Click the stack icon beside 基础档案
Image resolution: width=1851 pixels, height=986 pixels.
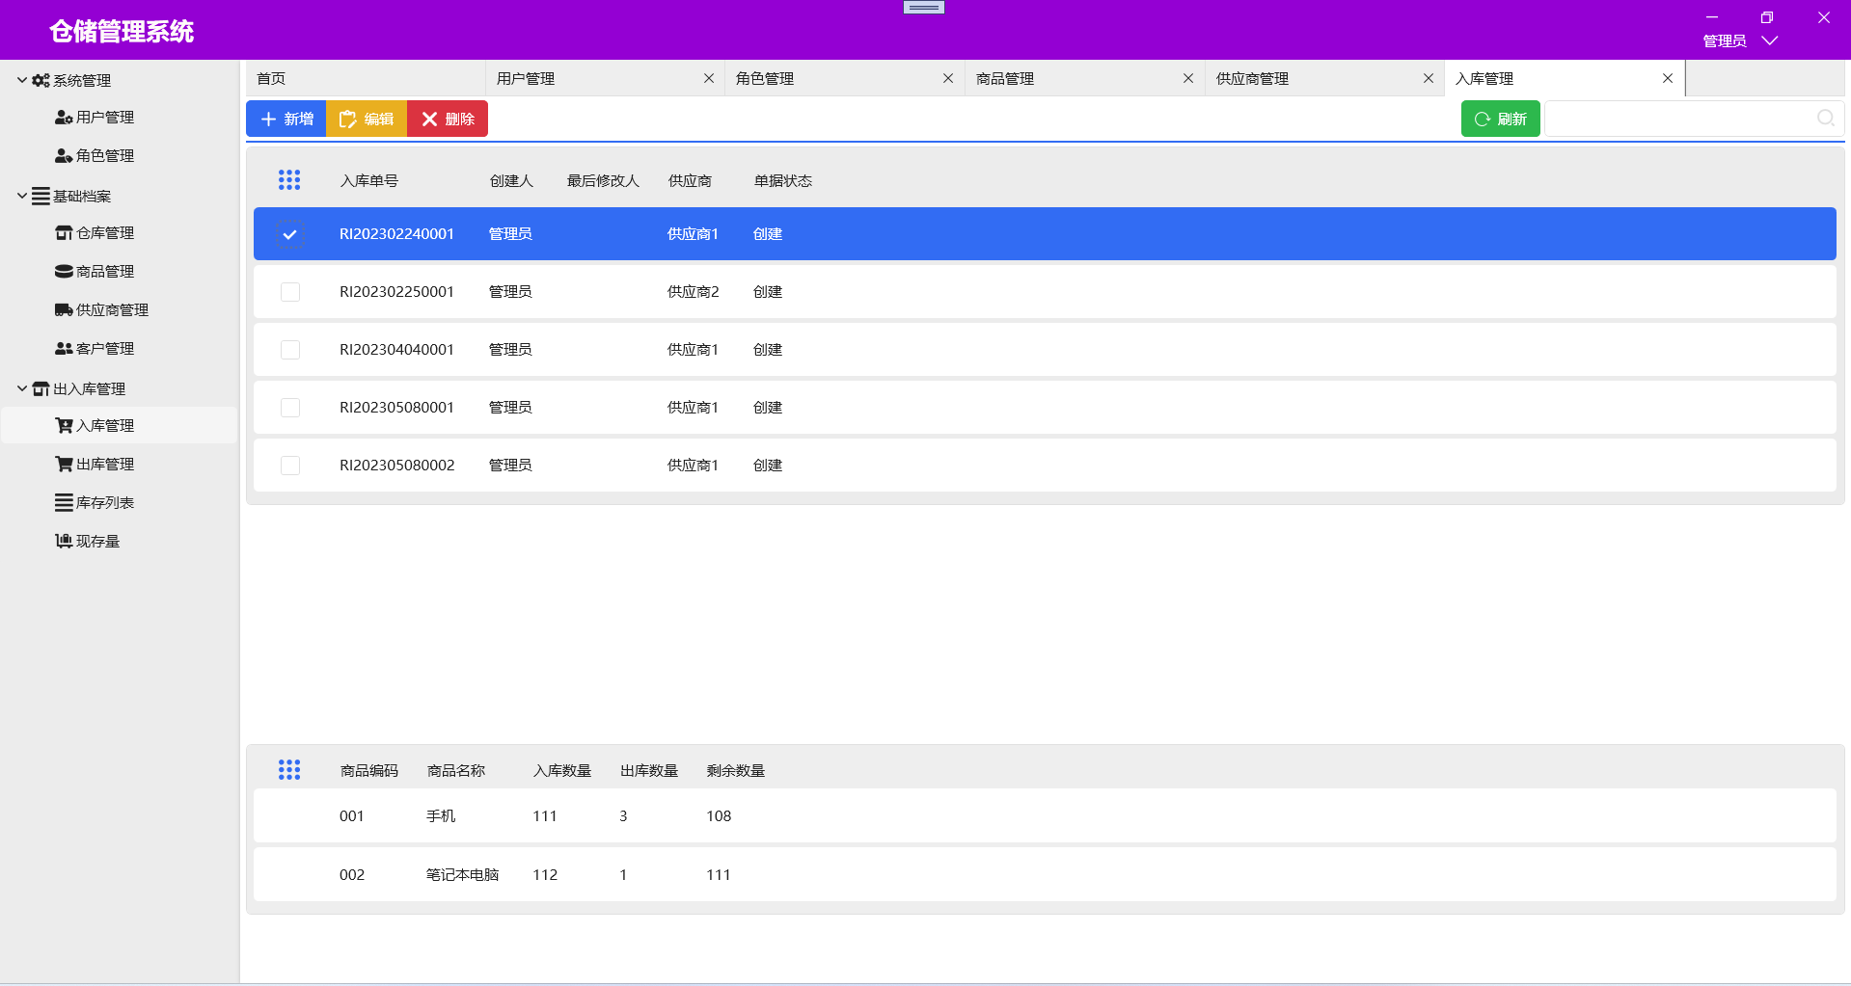coord(41,197)
